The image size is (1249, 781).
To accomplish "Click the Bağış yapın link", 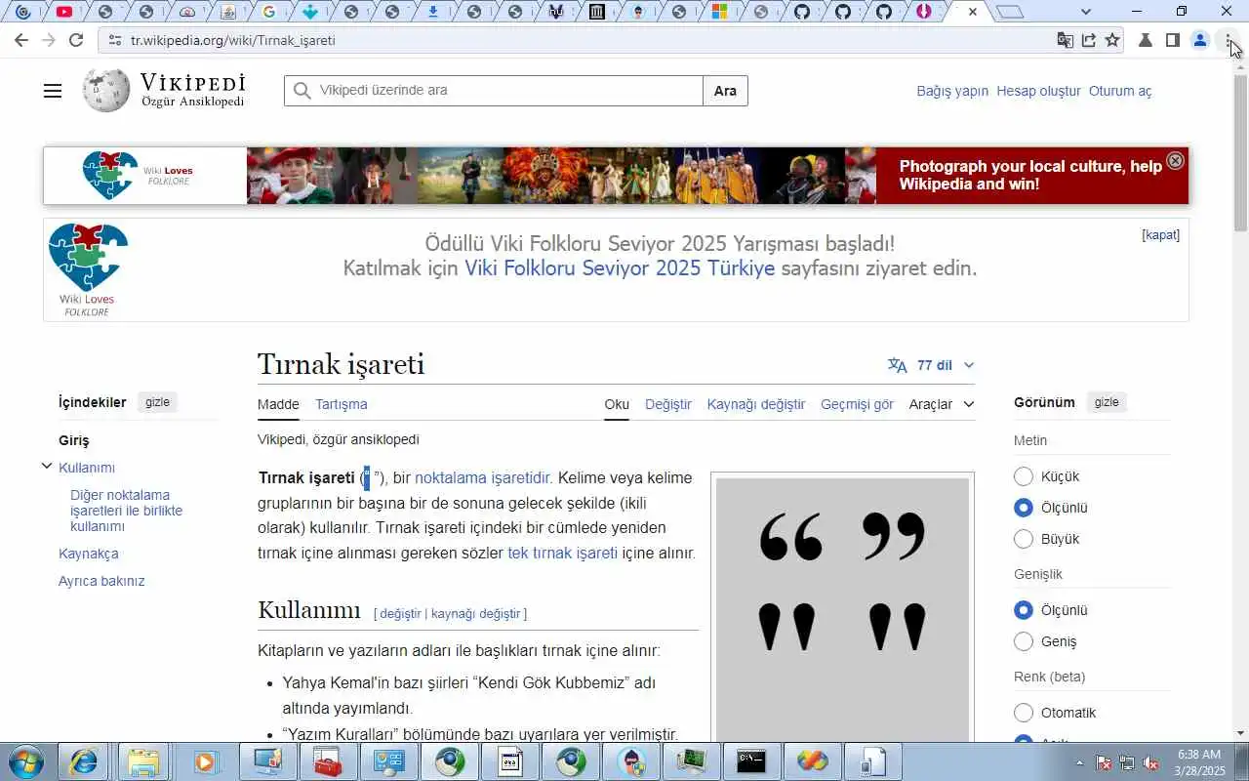I will click(952, 91).
